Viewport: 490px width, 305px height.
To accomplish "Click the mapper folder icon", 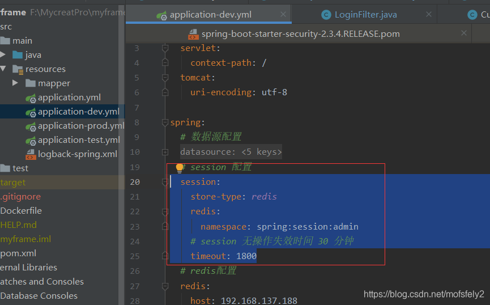I will 31,83.
